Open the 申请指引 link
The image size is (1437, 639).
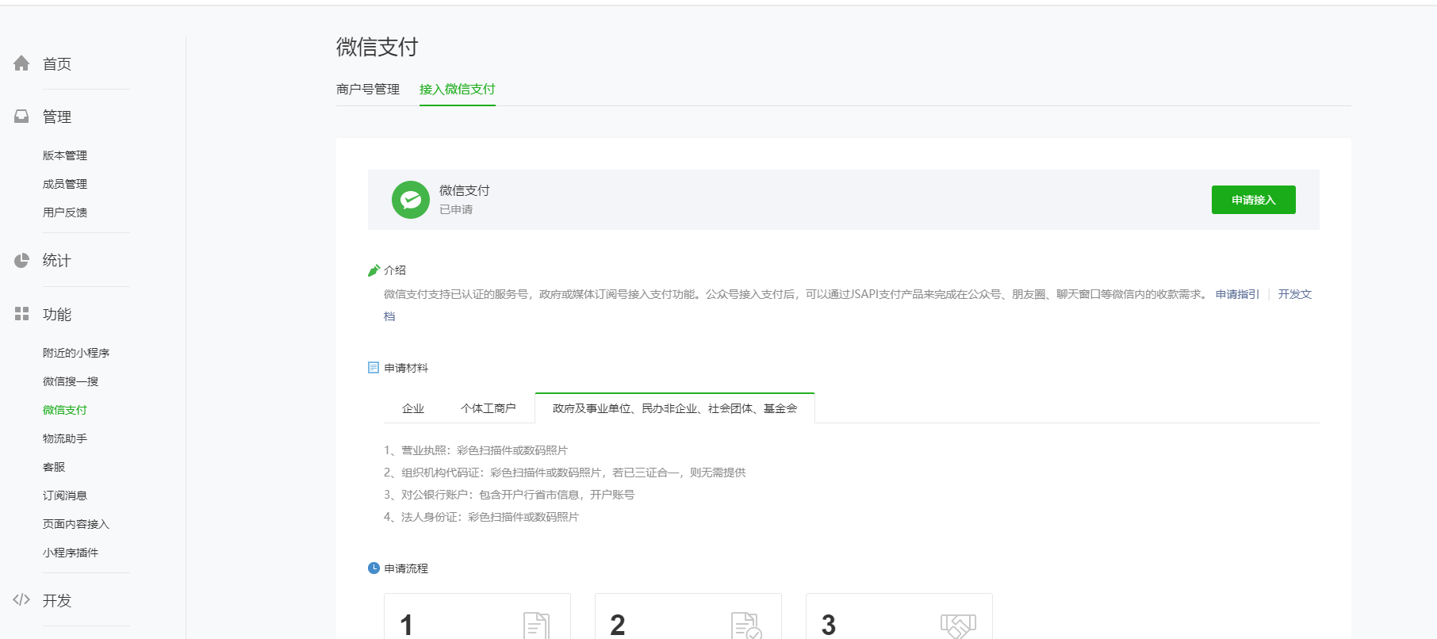pos(1237,294)
